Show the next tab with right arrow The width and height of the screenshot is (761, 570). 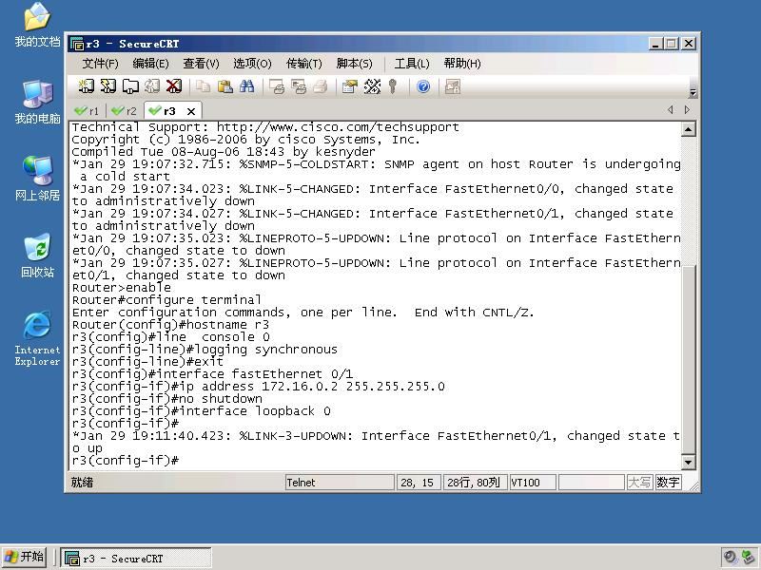pyautogui.click(x=687, y=109)
